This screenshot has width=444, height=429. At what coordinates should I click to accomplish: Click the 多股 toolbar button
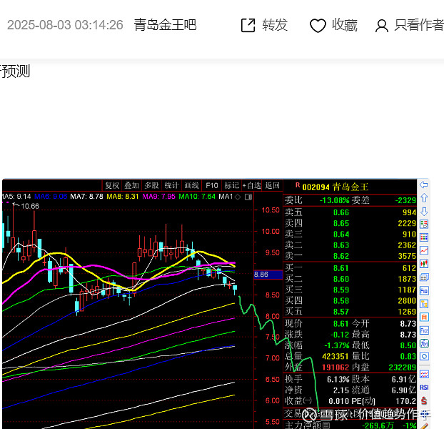click(151, 185)
